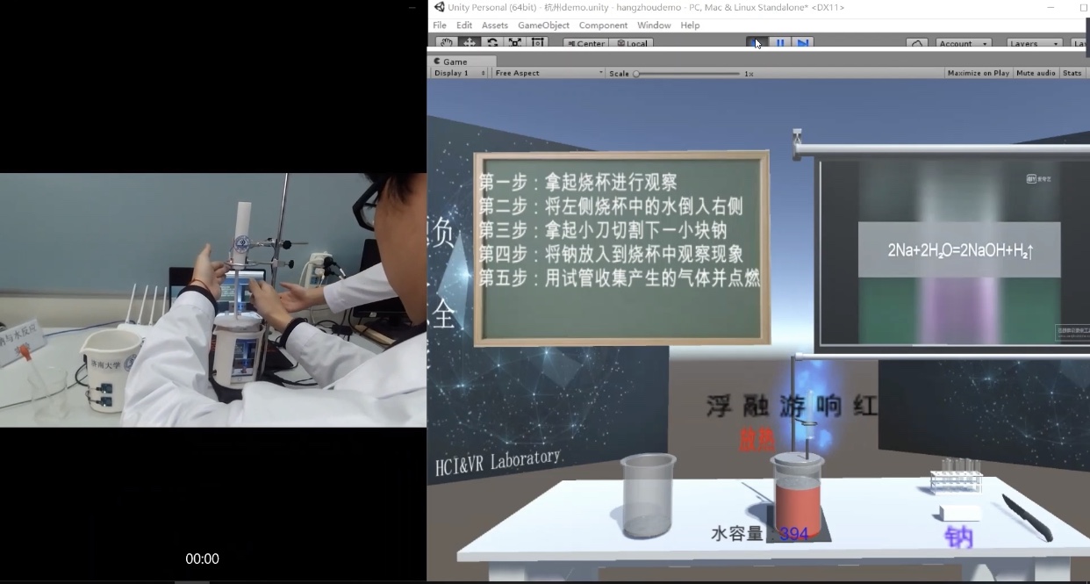1090x584 pixels.
Task: Open the Account dropdown
Action: [963, 43]
